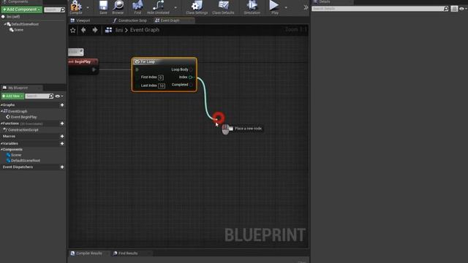Click the graph bookmark star icon
Viewport: 468px width, 263px height.
tap(73, 30)
